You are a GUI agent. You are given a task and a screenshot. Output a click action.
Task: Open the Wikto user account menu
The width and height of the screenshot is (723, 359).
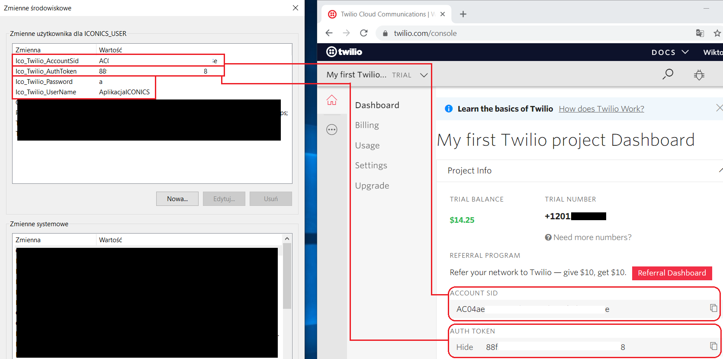pyautogui.click(x=713, y=52)
